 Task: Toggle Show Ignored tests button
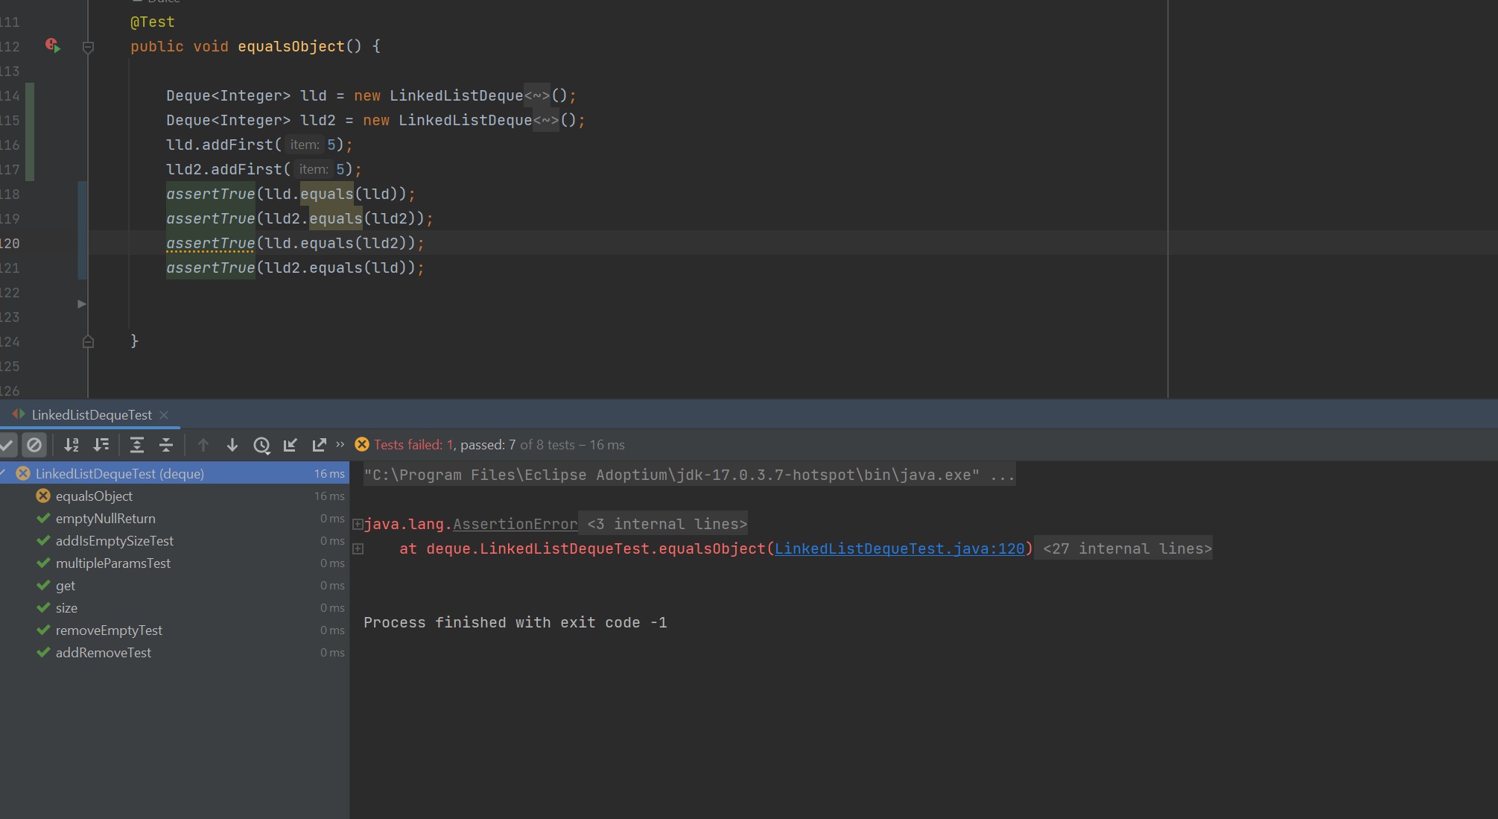34,445
